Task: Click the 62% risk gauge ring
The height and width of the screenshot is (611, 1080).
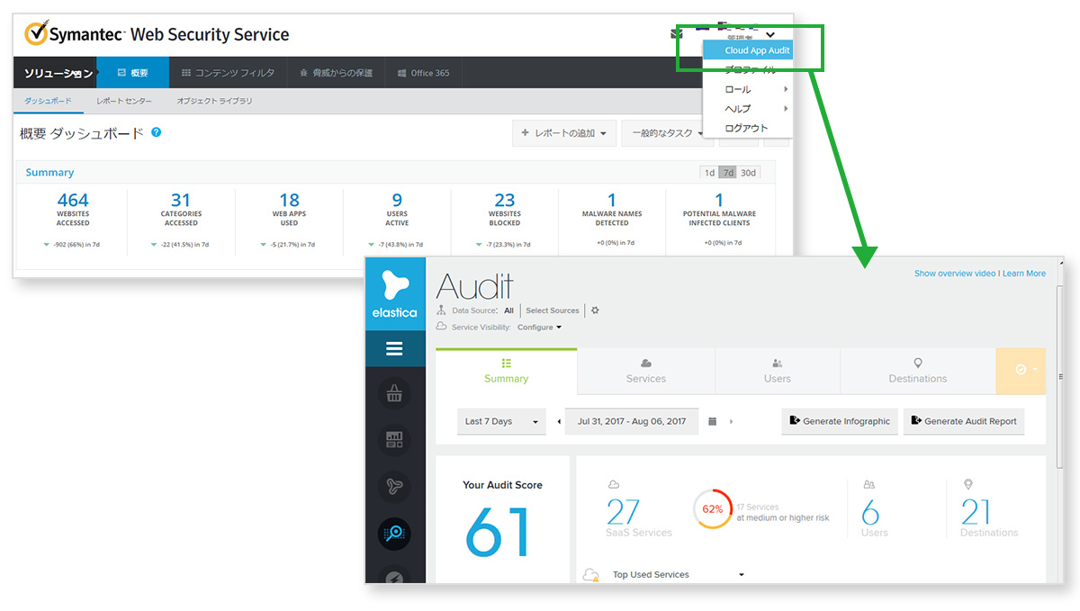Action: (711, 508)
